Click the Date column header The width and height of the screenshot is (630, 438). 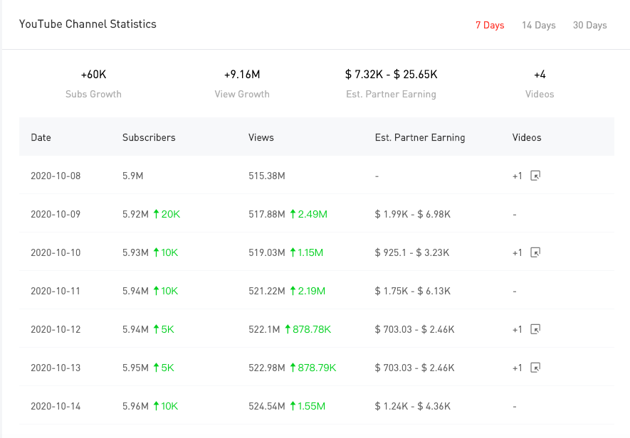(41, 137)
